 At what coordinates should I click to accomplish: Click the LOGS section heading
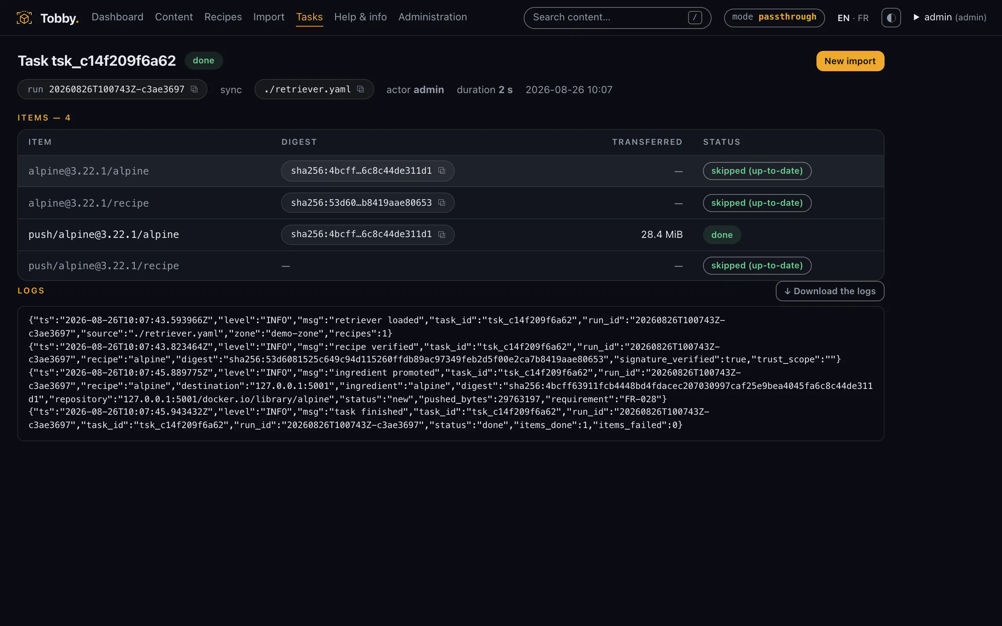click(31, 291)
